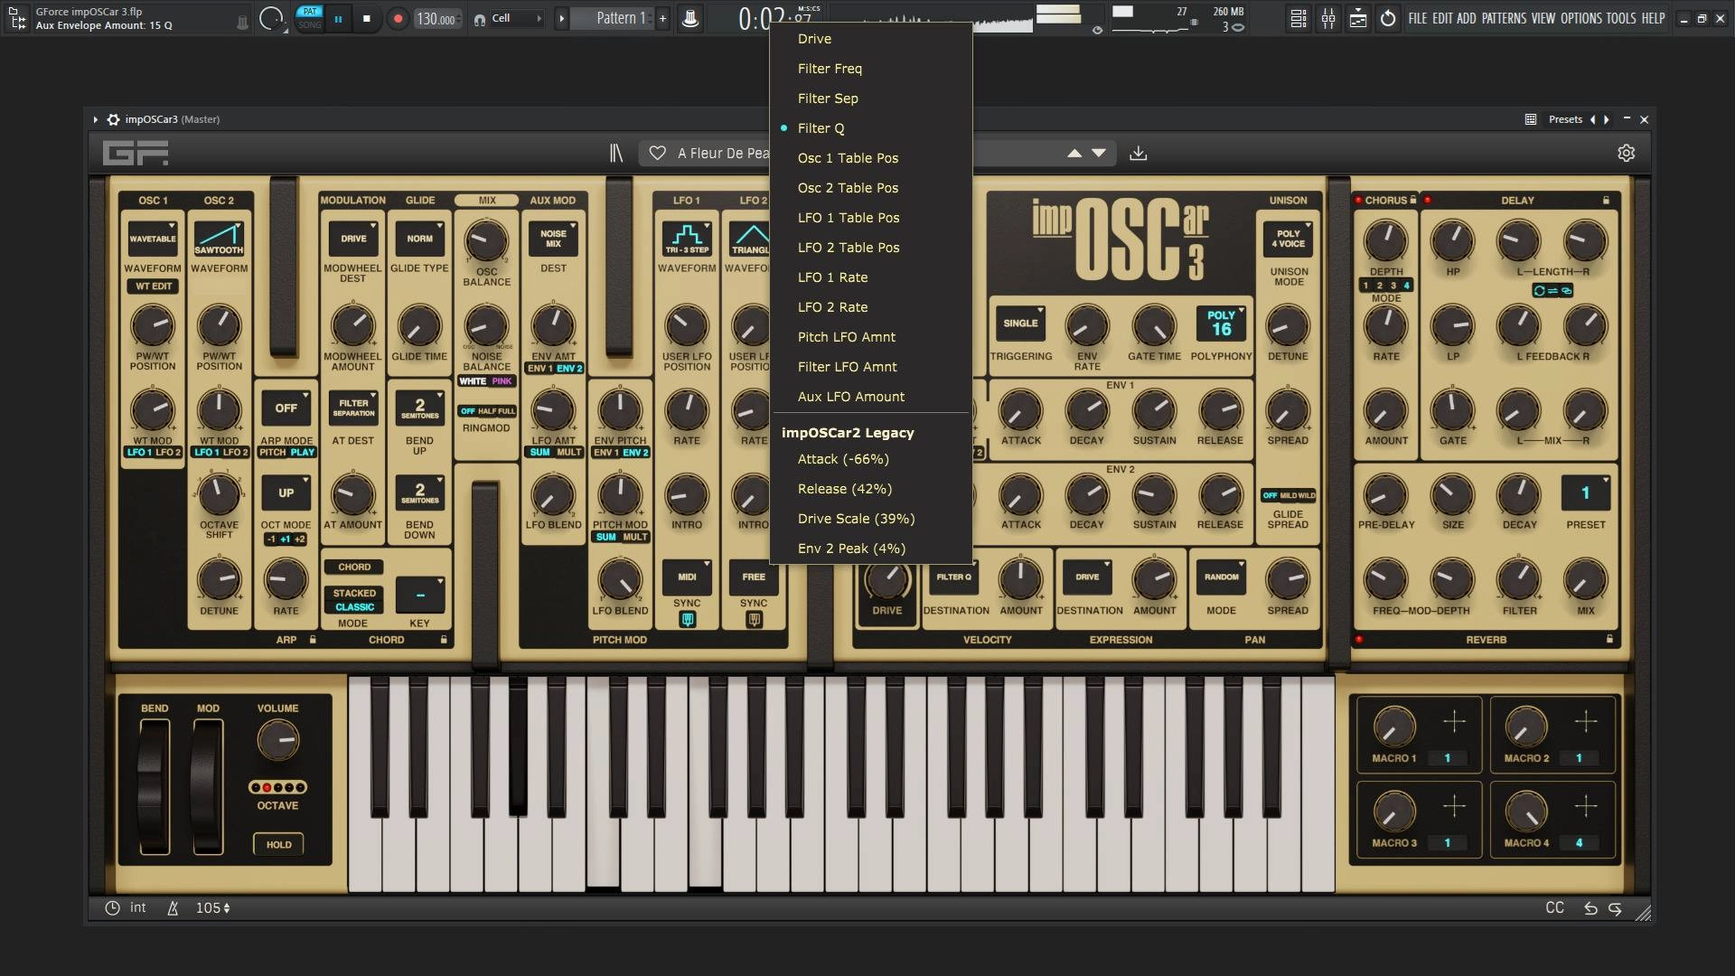This screenshot has width=1735, height=976.
Task: Open GLIDE TYPE NORM dropdown
Action: tap(419, 239)
